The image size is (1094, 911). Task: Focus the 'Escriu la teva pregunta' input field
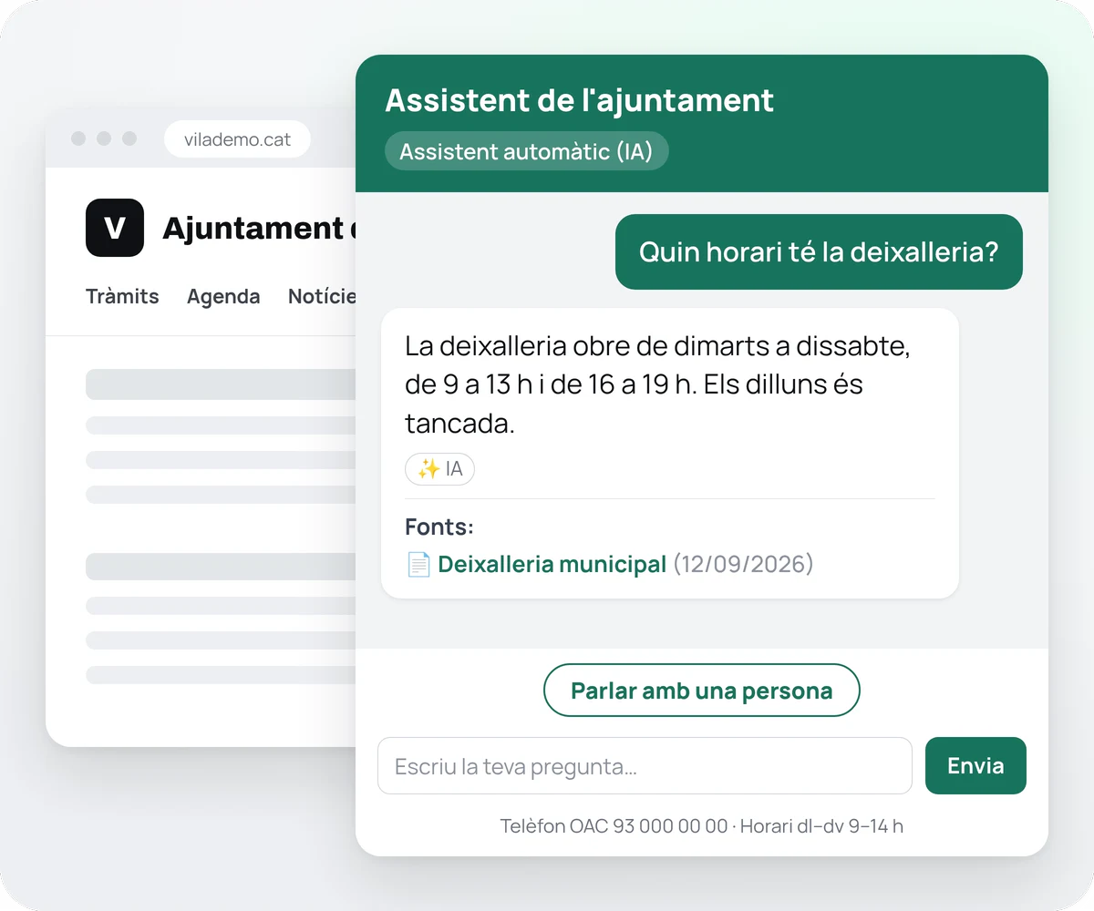[x=645, y=766]
